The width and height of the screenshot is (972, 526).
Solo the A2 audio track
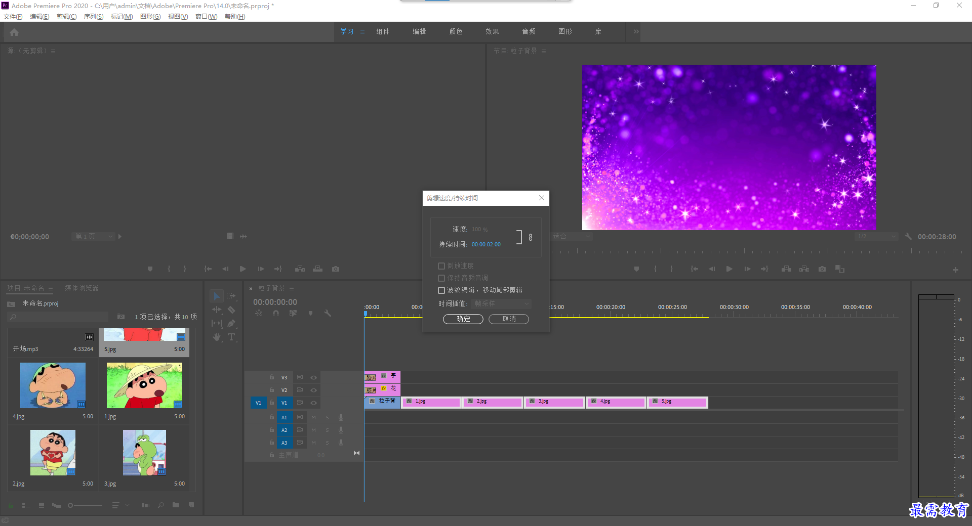(327, 430)
